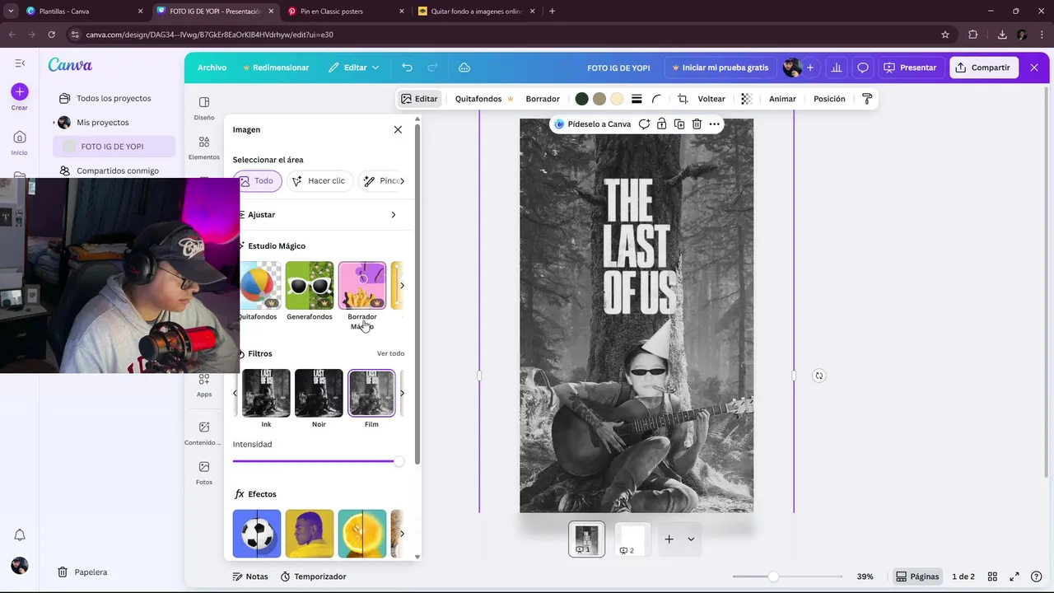Click the copy style paint roller icon
The width and height of the screenshot is (1054, 593).
tap(867, 99)
